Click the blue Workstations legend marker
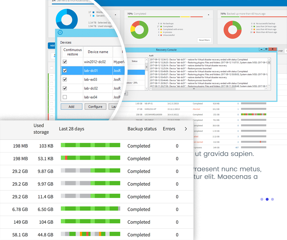 (x=93, y=12)
